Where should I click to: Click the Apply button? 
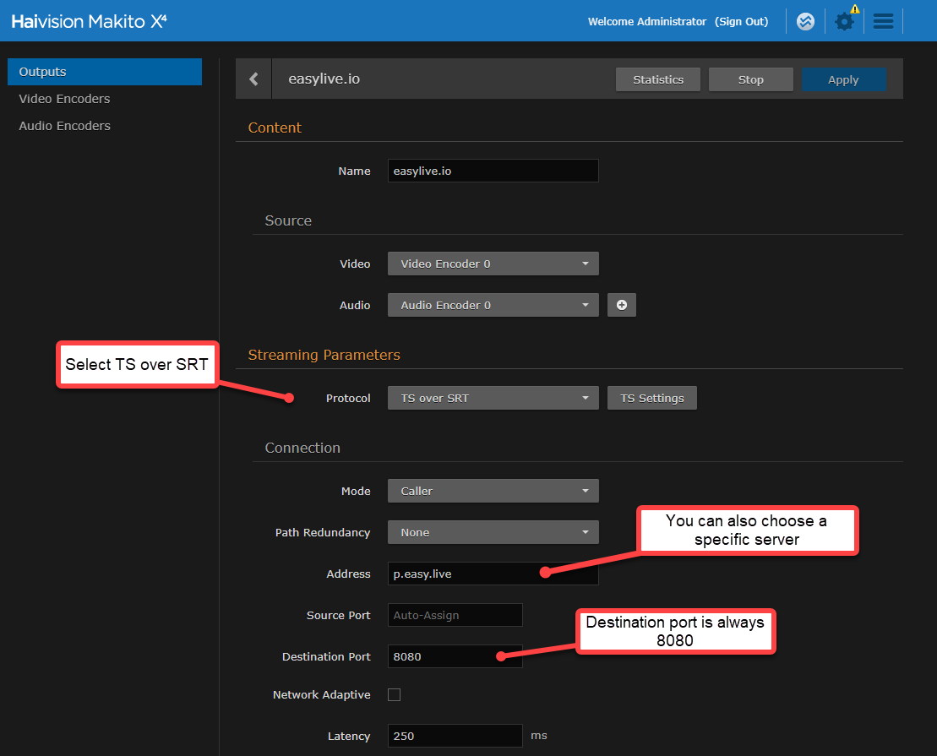point(843,79)
